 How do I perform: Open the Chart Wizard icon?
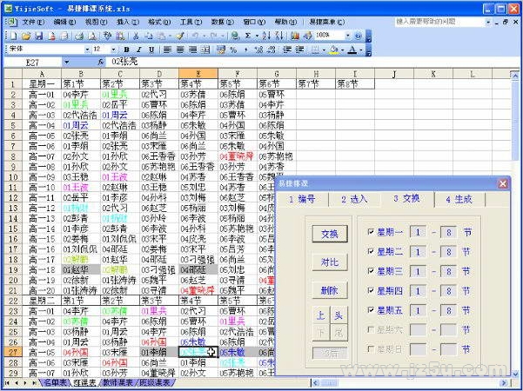[x=294, y=36]
